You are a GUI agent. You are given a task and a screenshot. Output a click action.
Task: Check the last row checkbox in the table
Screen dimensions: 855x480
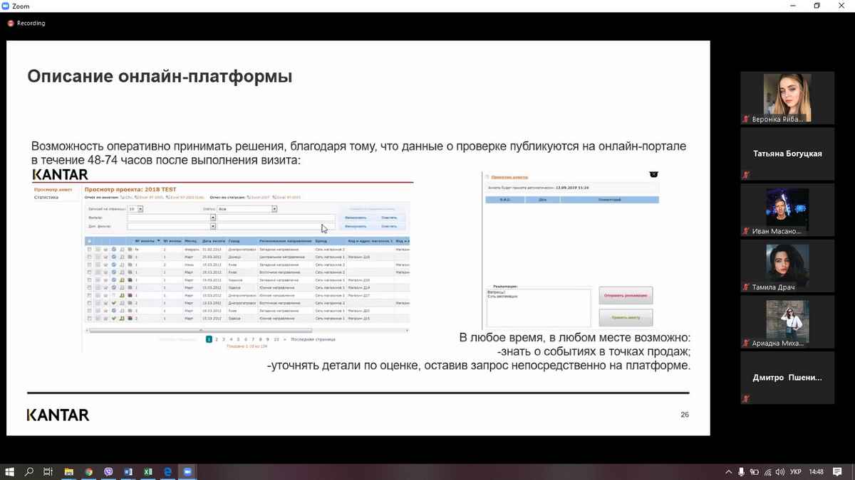[89, 319]
